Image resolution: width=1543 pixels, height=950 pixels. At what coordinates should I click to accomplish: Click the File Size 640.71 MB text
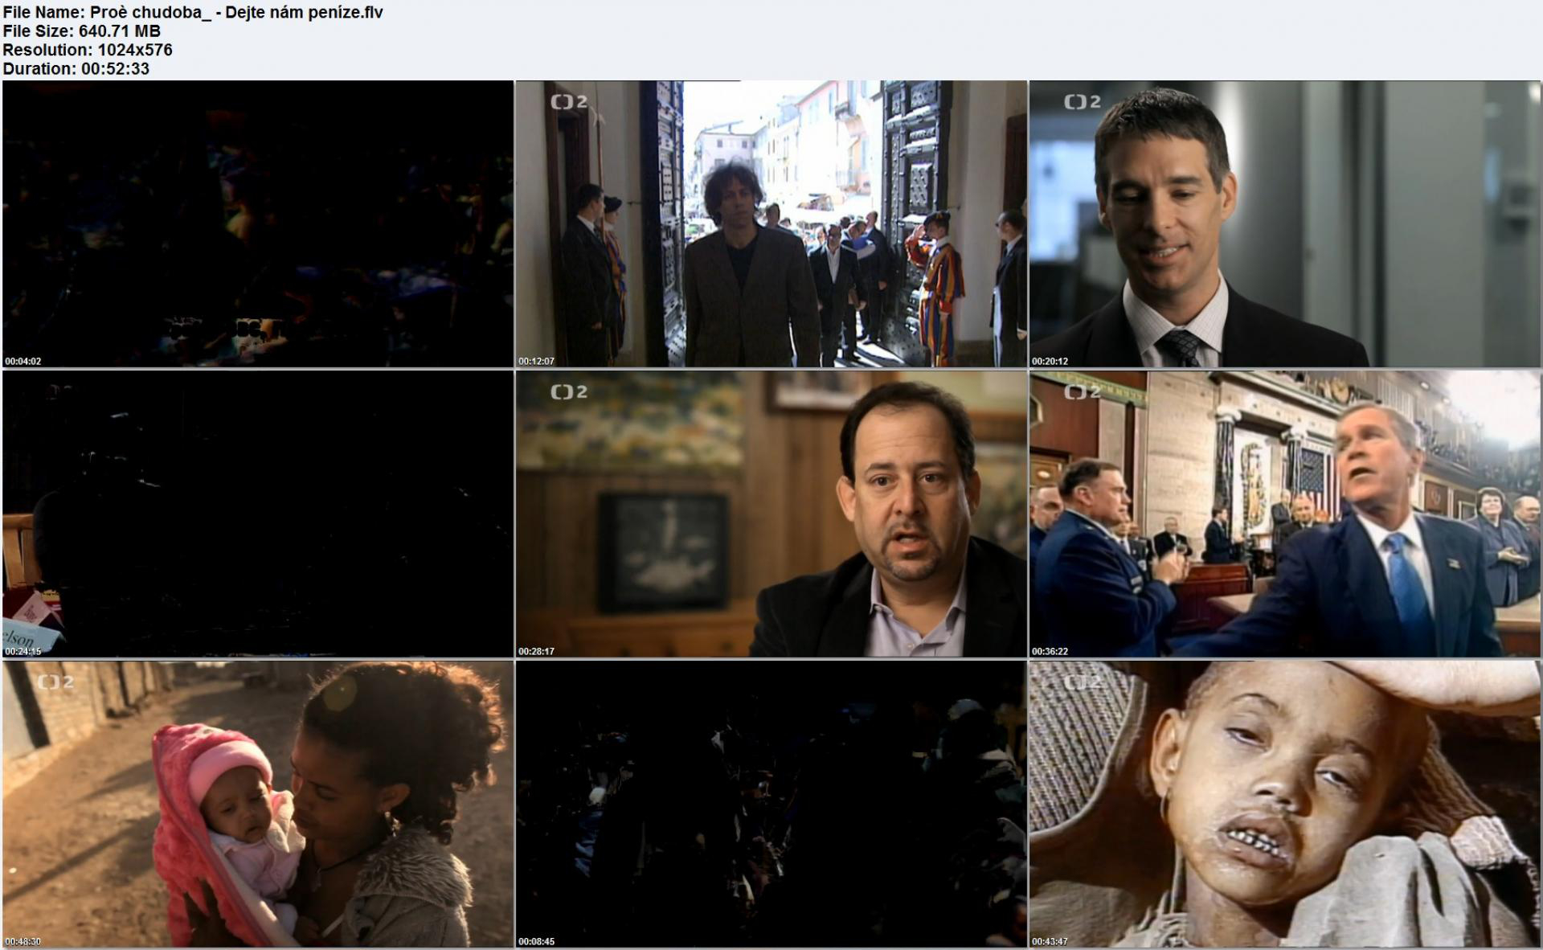coord(81,31)
